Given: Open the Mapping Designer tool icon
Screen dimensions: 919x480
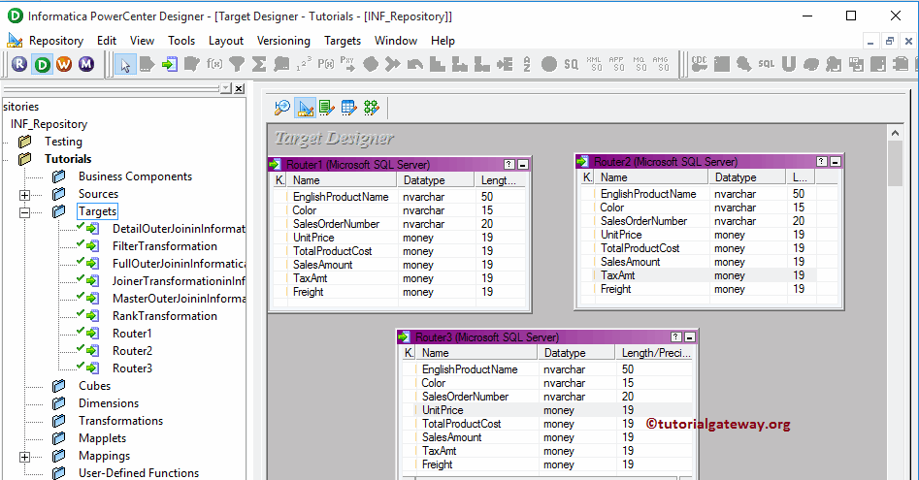Looking at the screenshot, I should click(x=371, y=108).
